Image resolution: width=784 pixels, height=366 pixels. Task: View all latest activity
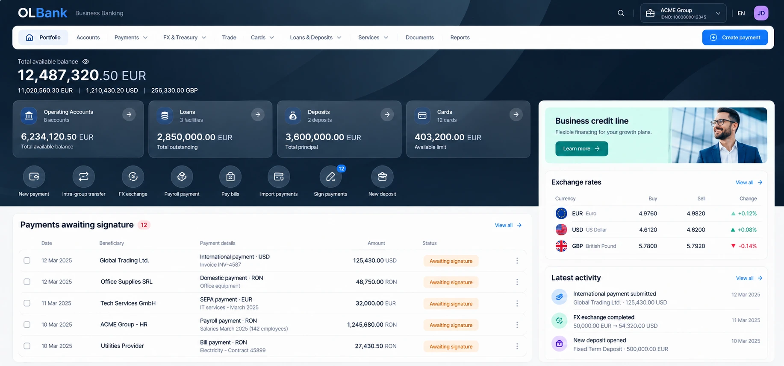tap(749, 278)
